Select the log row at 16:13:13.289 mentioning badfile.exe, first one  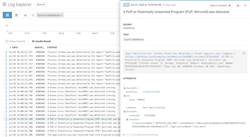(x=63, y=80)
